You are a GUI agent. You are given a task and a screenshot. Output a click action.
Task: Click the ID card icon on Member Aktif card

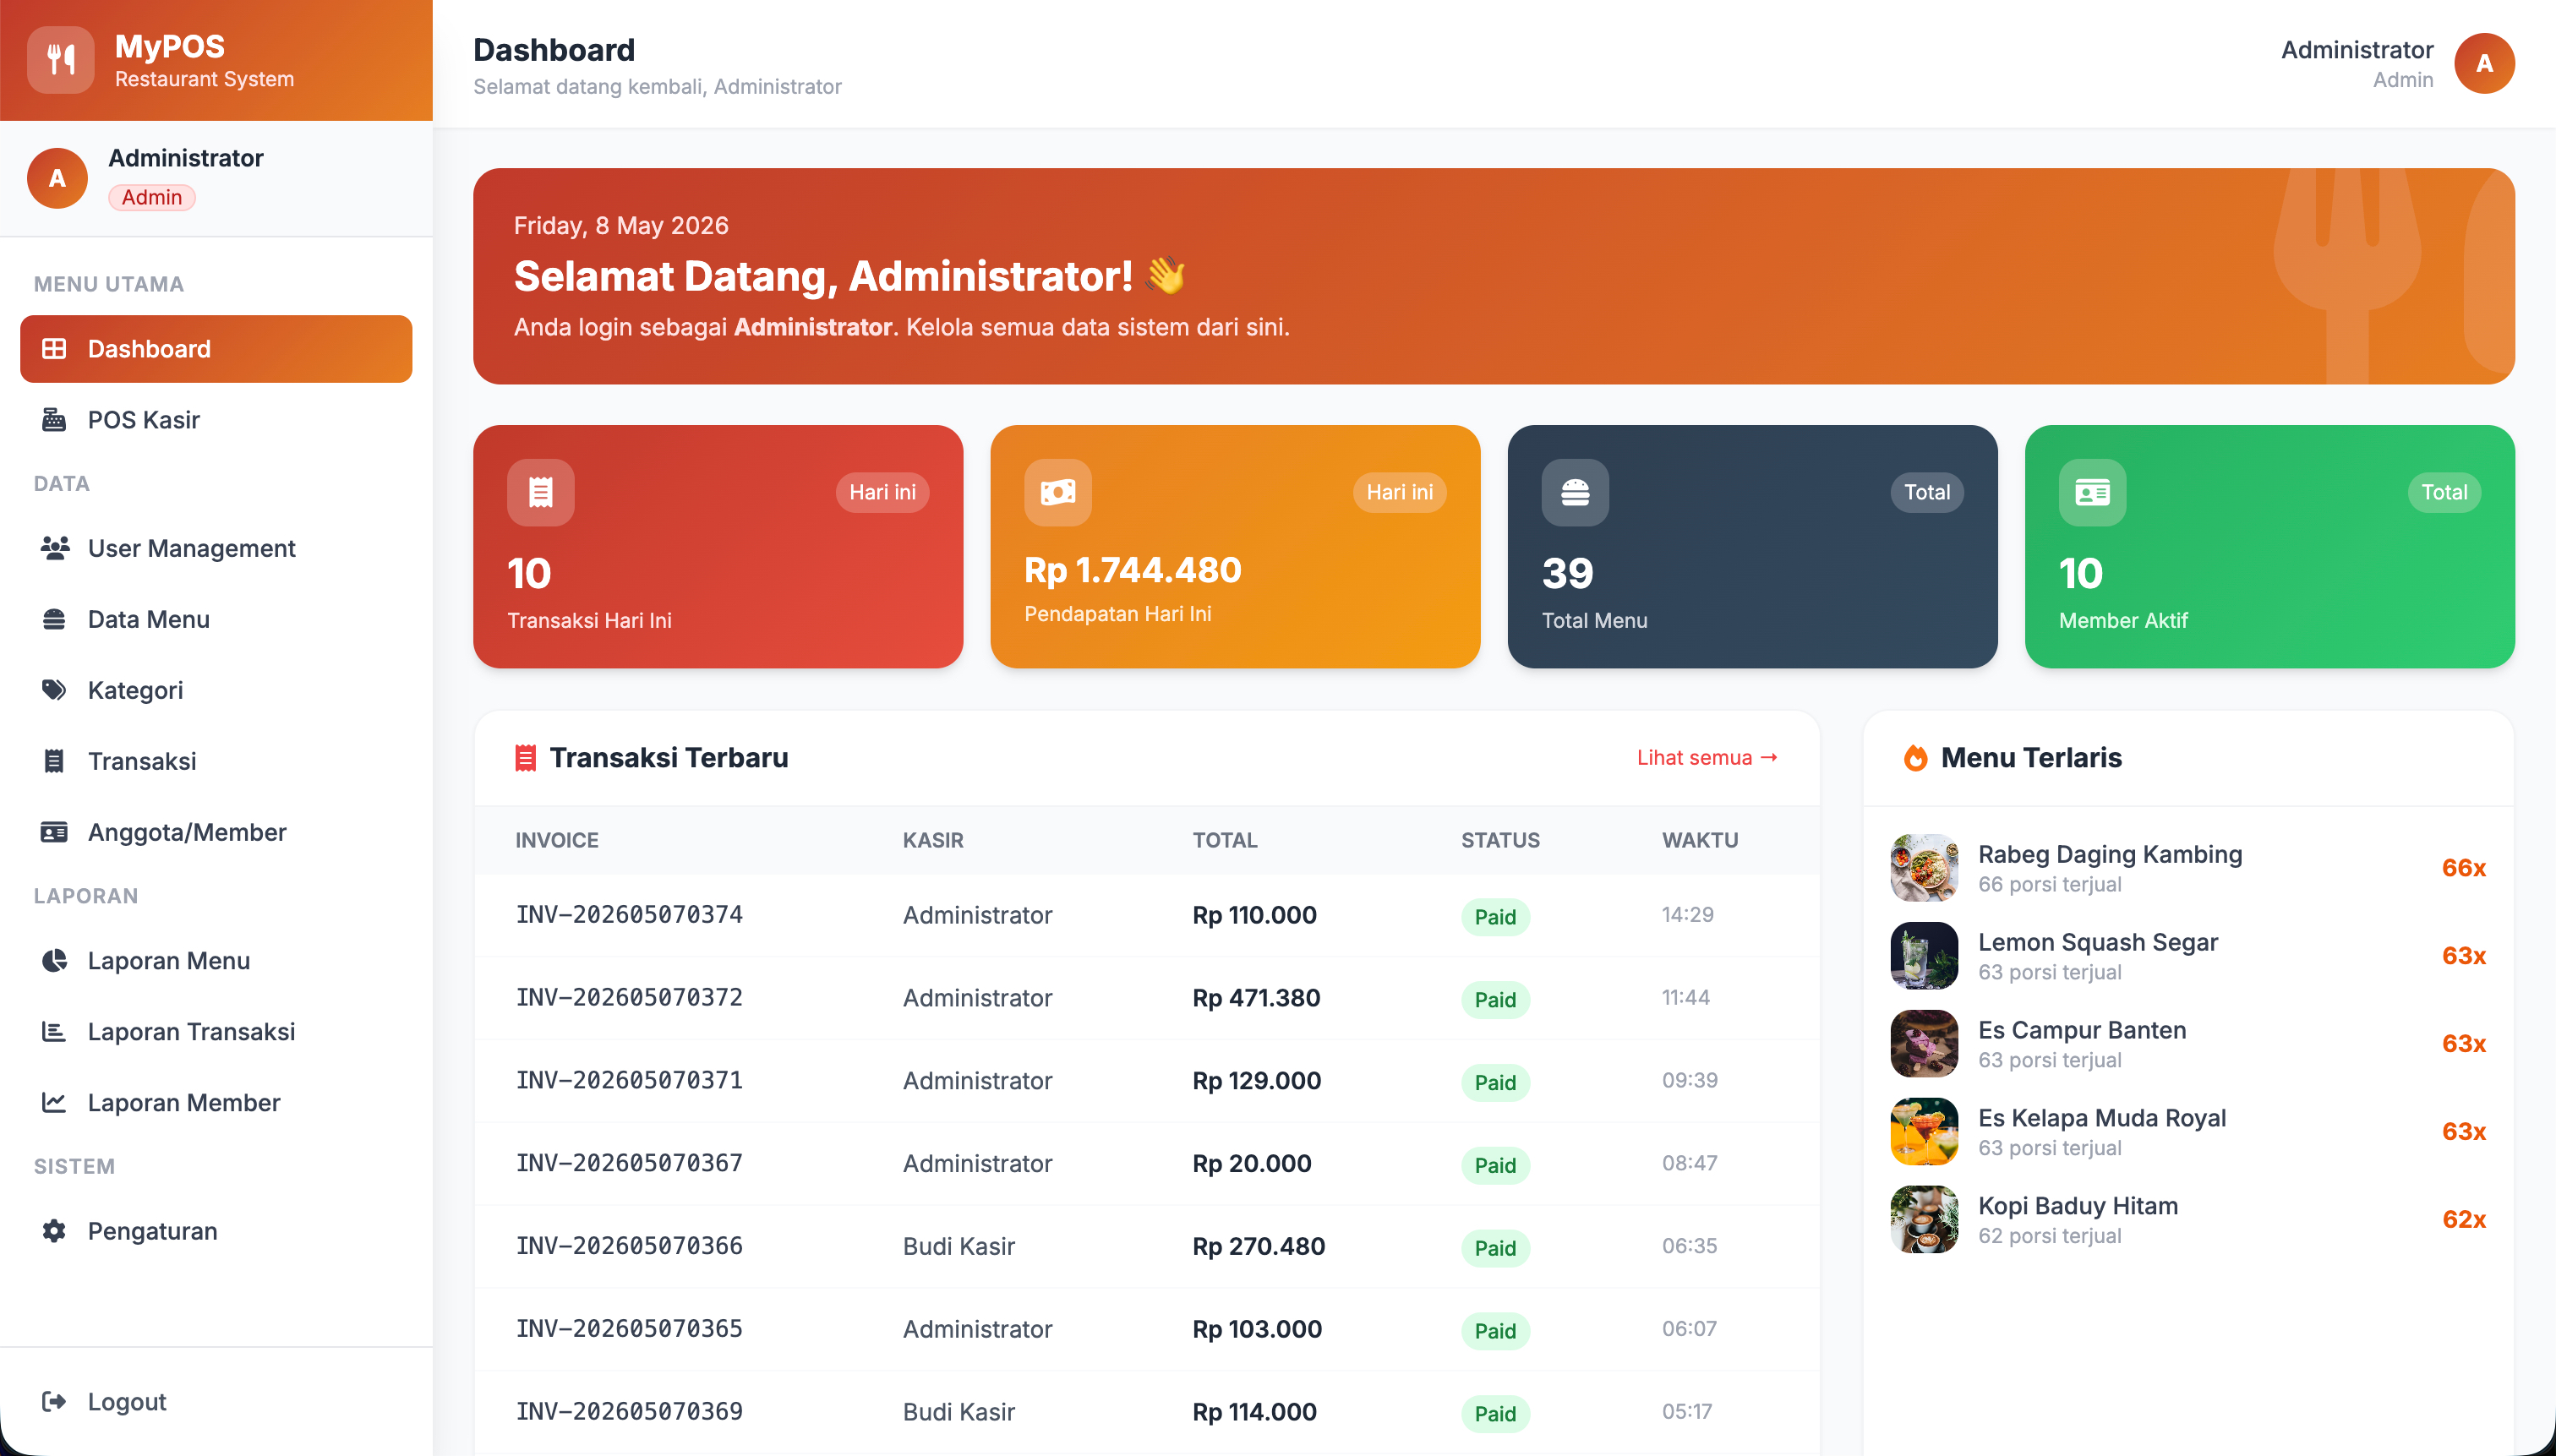pyautogui.click(x=2092, y=492)
